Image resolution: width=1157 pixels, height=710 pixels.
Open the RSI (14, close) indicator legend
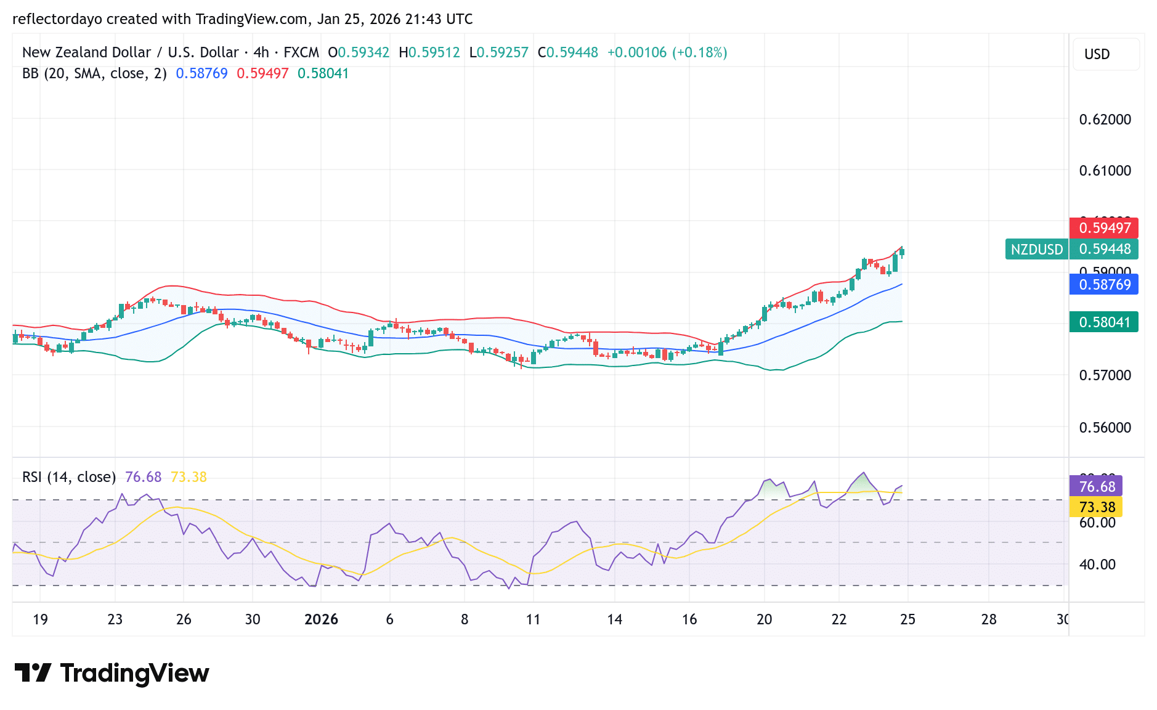coord(69,477)
